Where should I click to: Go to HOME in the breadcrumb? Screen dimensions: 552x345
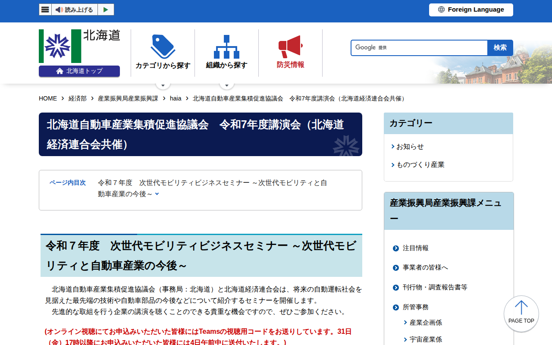[48, 98]
